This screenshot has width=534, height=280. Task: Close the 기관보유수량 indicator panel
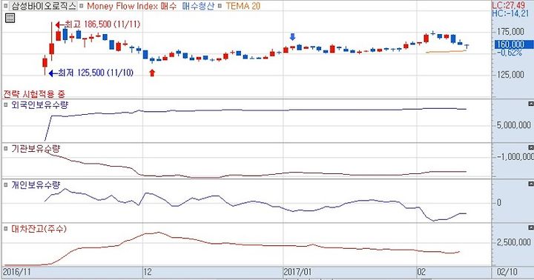tap(530, 147)
